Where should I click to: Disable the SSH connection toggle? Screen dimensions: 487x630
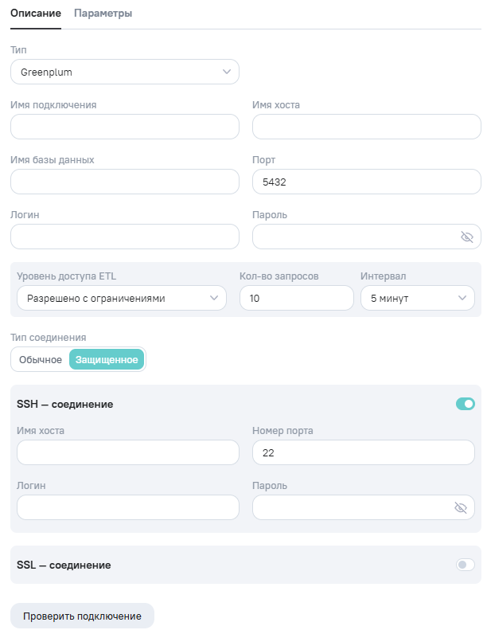466,404
